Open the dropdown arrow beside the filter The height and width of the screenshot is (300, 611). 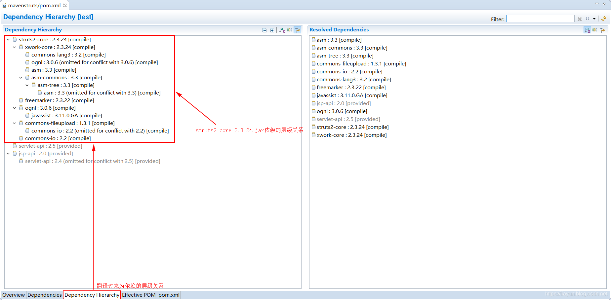(x=594, y=19)
